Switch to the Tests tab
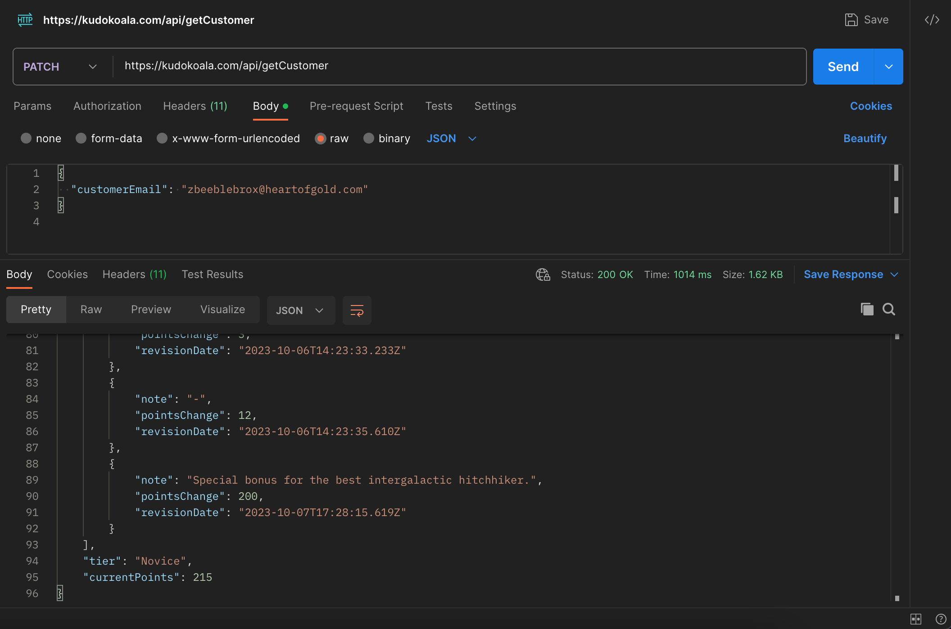The image size is (951, 629). 439,106
